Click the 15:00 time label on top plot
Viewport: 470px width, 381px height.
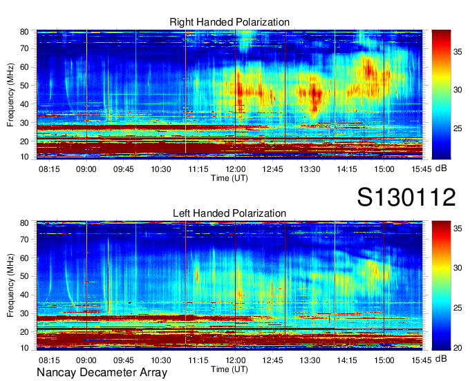(384, 169)
